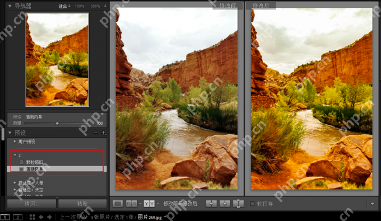Select main window display 1
Screen dimensions: 381x221
tap(5, 217)
